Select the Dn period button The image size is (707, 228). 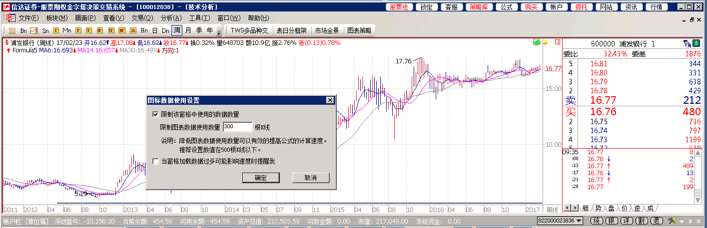click(x=165, y=31)
